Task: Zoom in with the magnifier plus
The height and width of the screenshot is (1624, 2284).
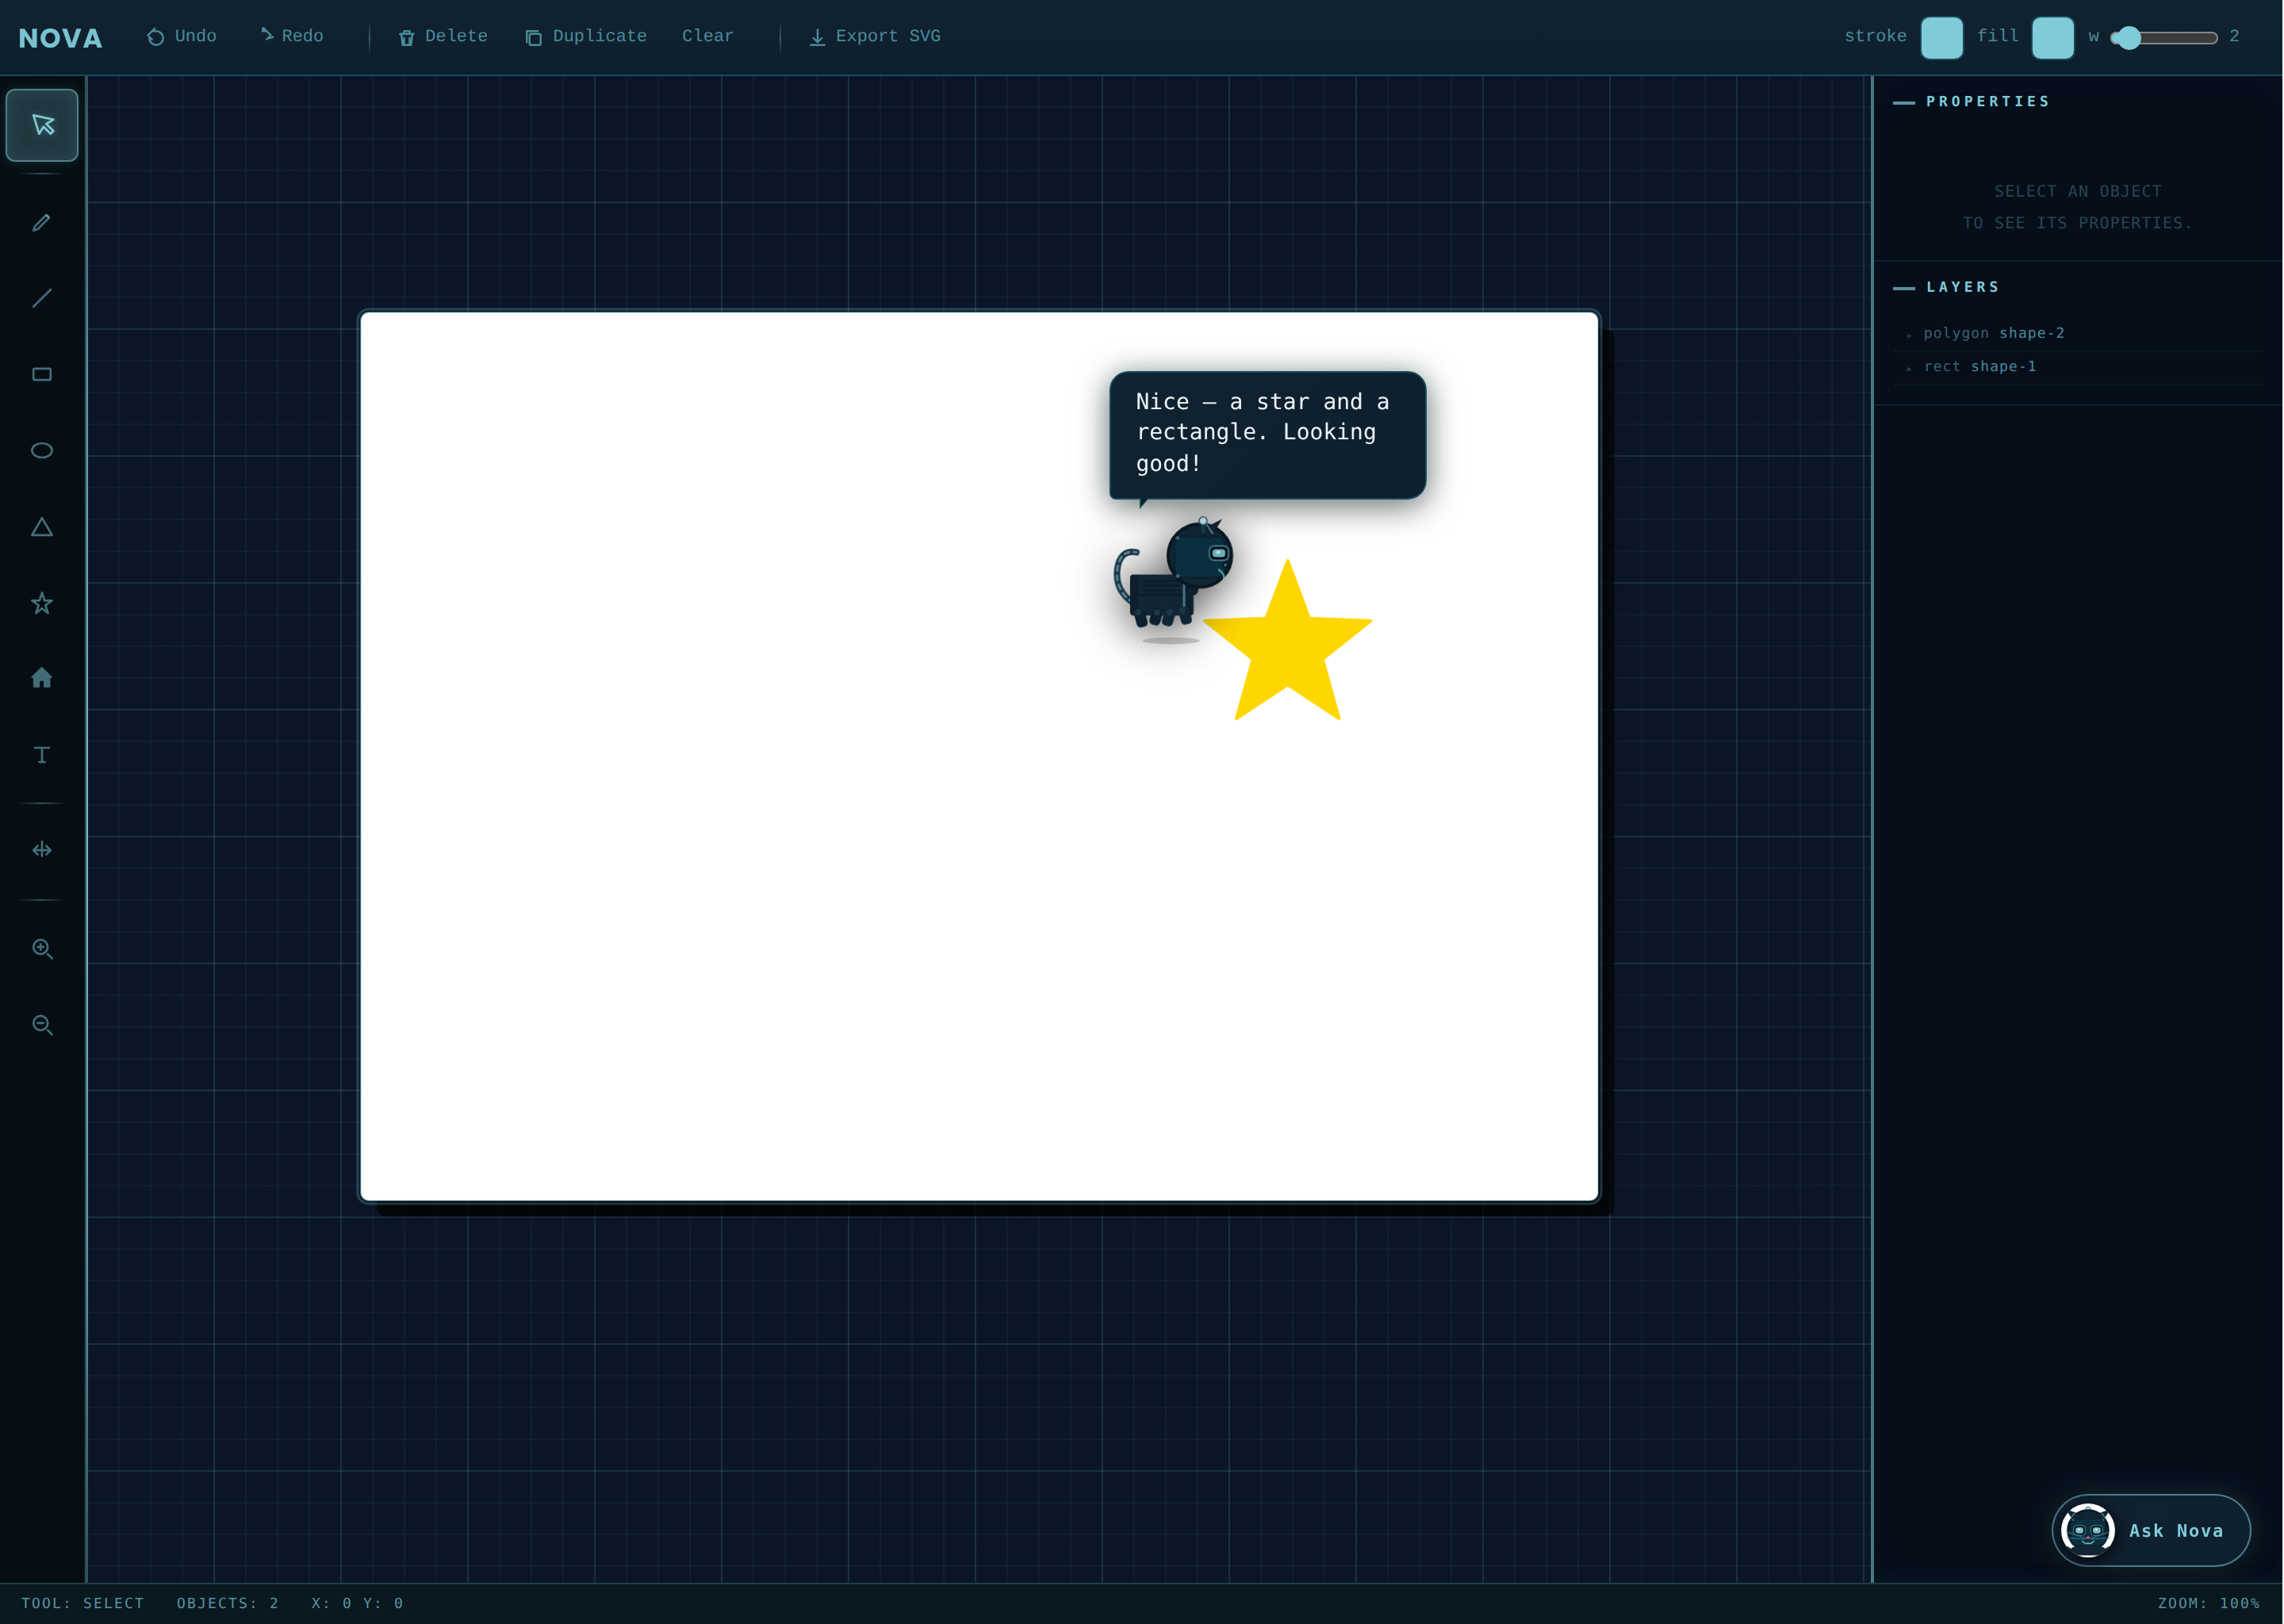Action: (42, 948)
